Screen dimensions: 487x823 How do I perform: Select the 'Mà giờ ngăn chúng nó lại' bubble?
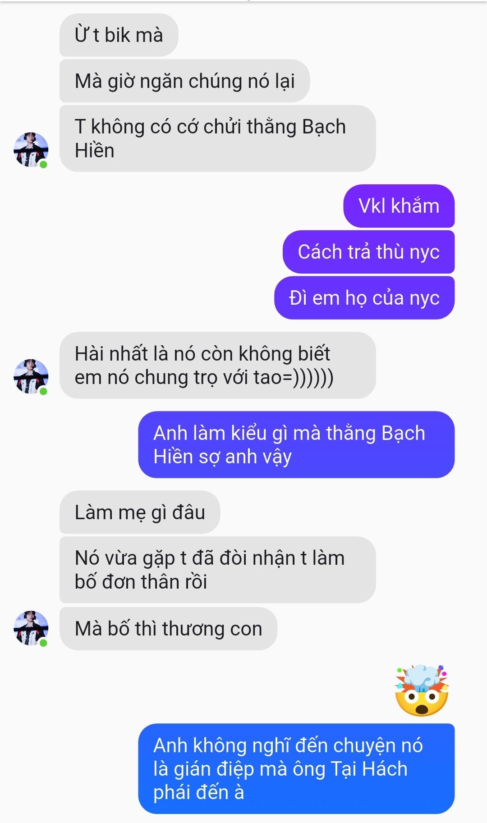184,81
